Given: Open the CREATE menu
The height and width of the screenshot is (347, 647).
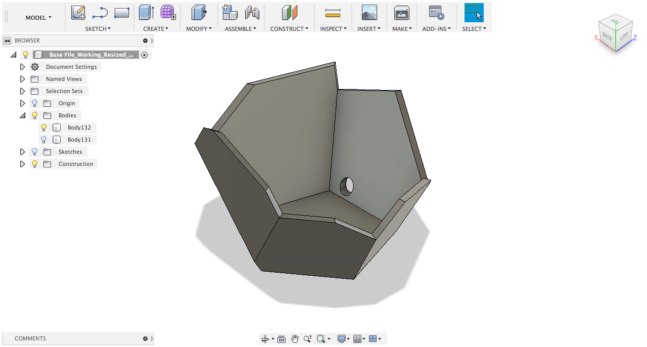Looking at the screenshot, I should coord(156,29).
